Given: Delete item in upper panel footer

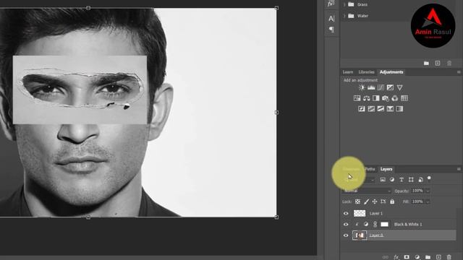Looking at the screenshot, I should coord(449,63).
